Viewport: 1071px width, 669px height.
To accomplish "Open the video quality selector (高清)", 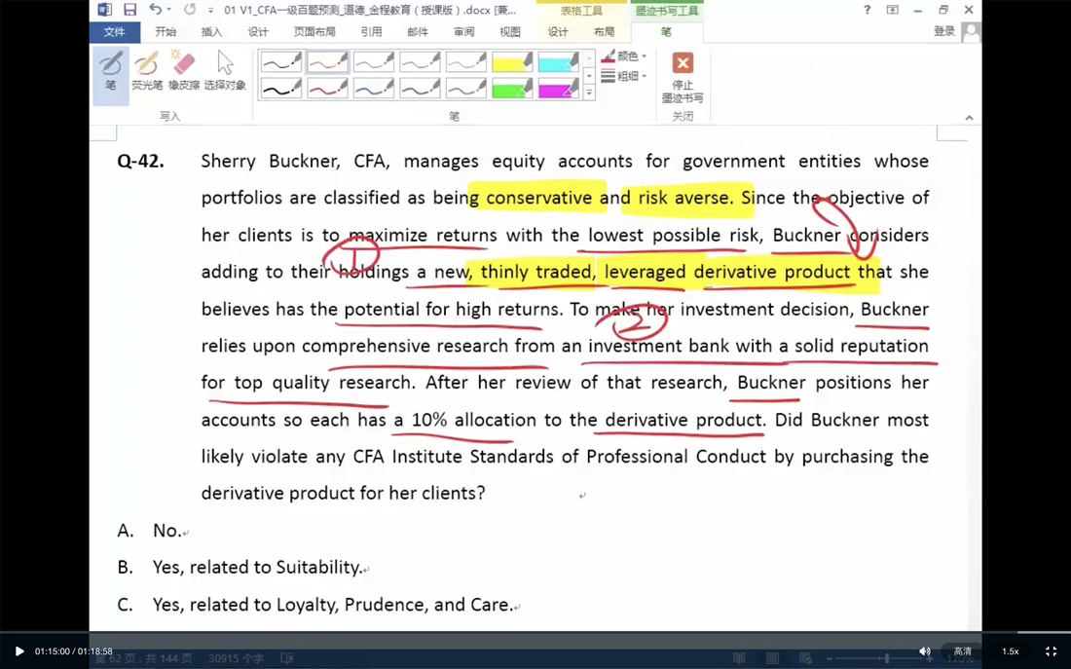I will tap(962, 651).
